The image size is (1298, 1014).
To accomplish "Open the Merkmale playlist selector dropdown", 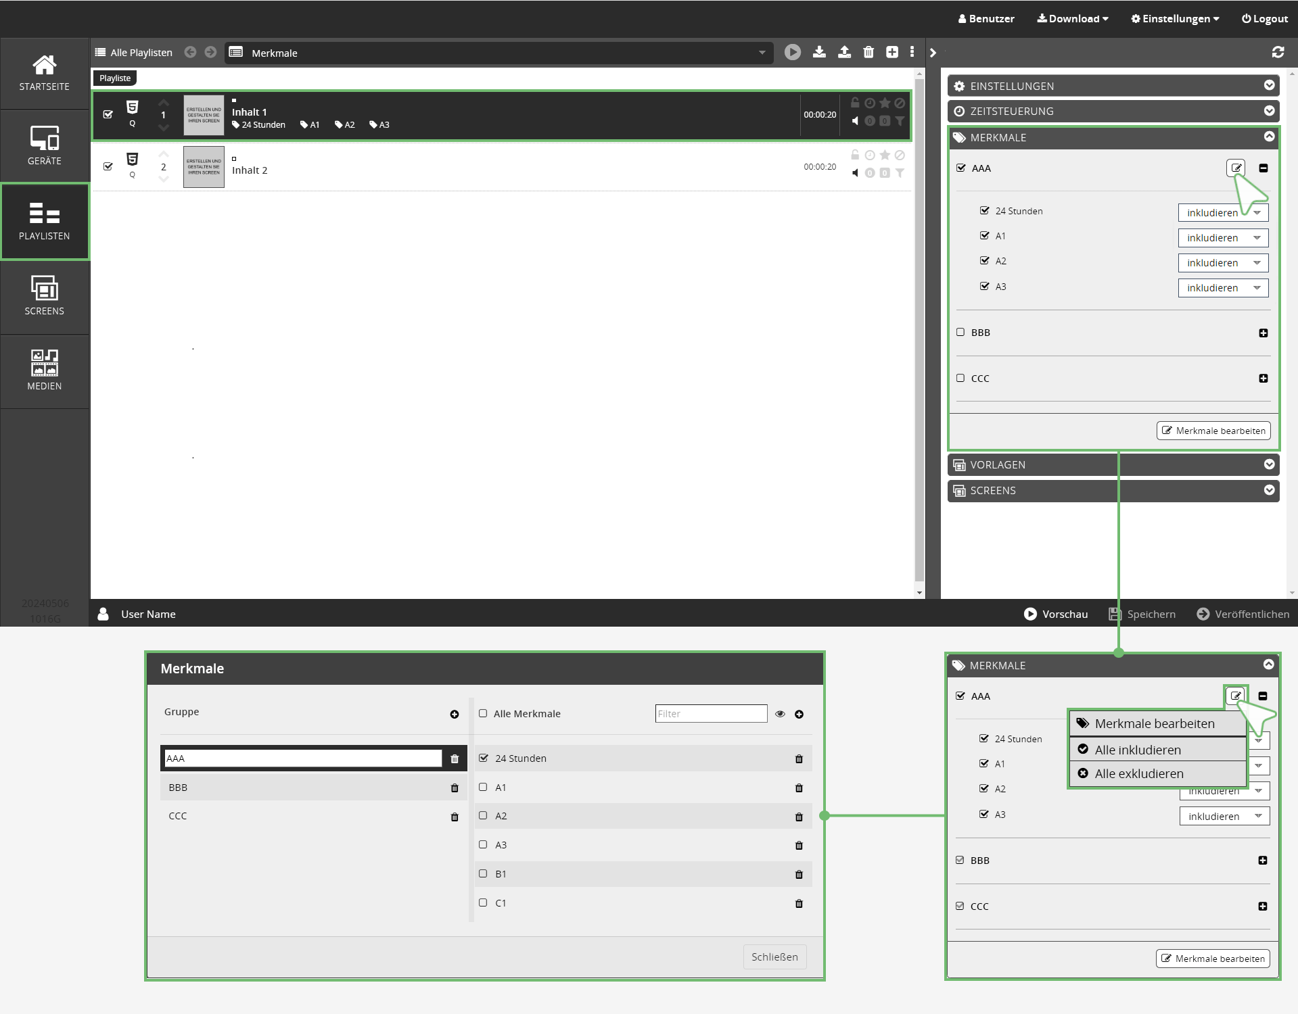I will pyautogui.click(x=762, y=53).
